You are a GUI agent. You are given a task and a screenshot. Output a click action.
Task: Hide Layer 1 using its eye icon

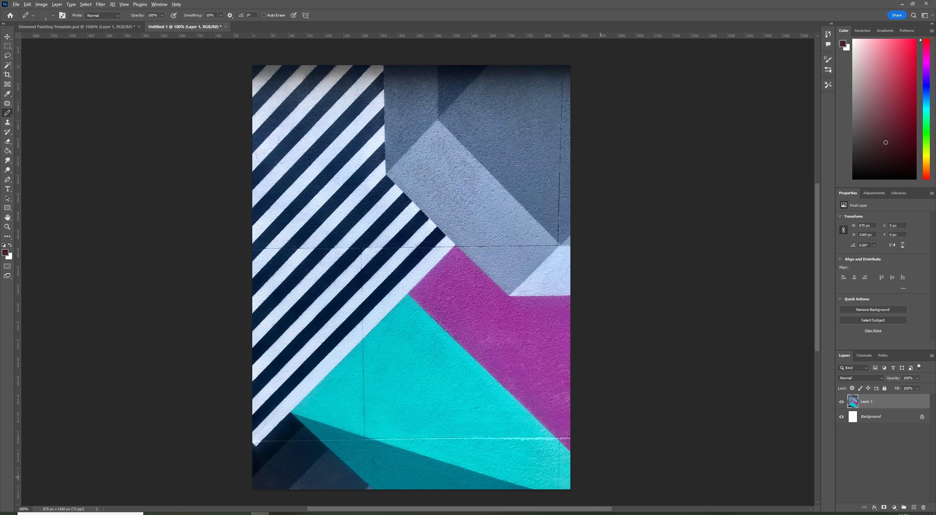point(841,402)
